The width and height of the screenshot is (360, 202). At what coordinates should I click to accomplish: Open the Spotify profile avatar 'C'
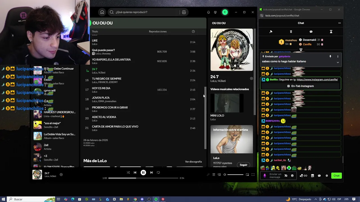pyautogui.click(x=224, y=12)
